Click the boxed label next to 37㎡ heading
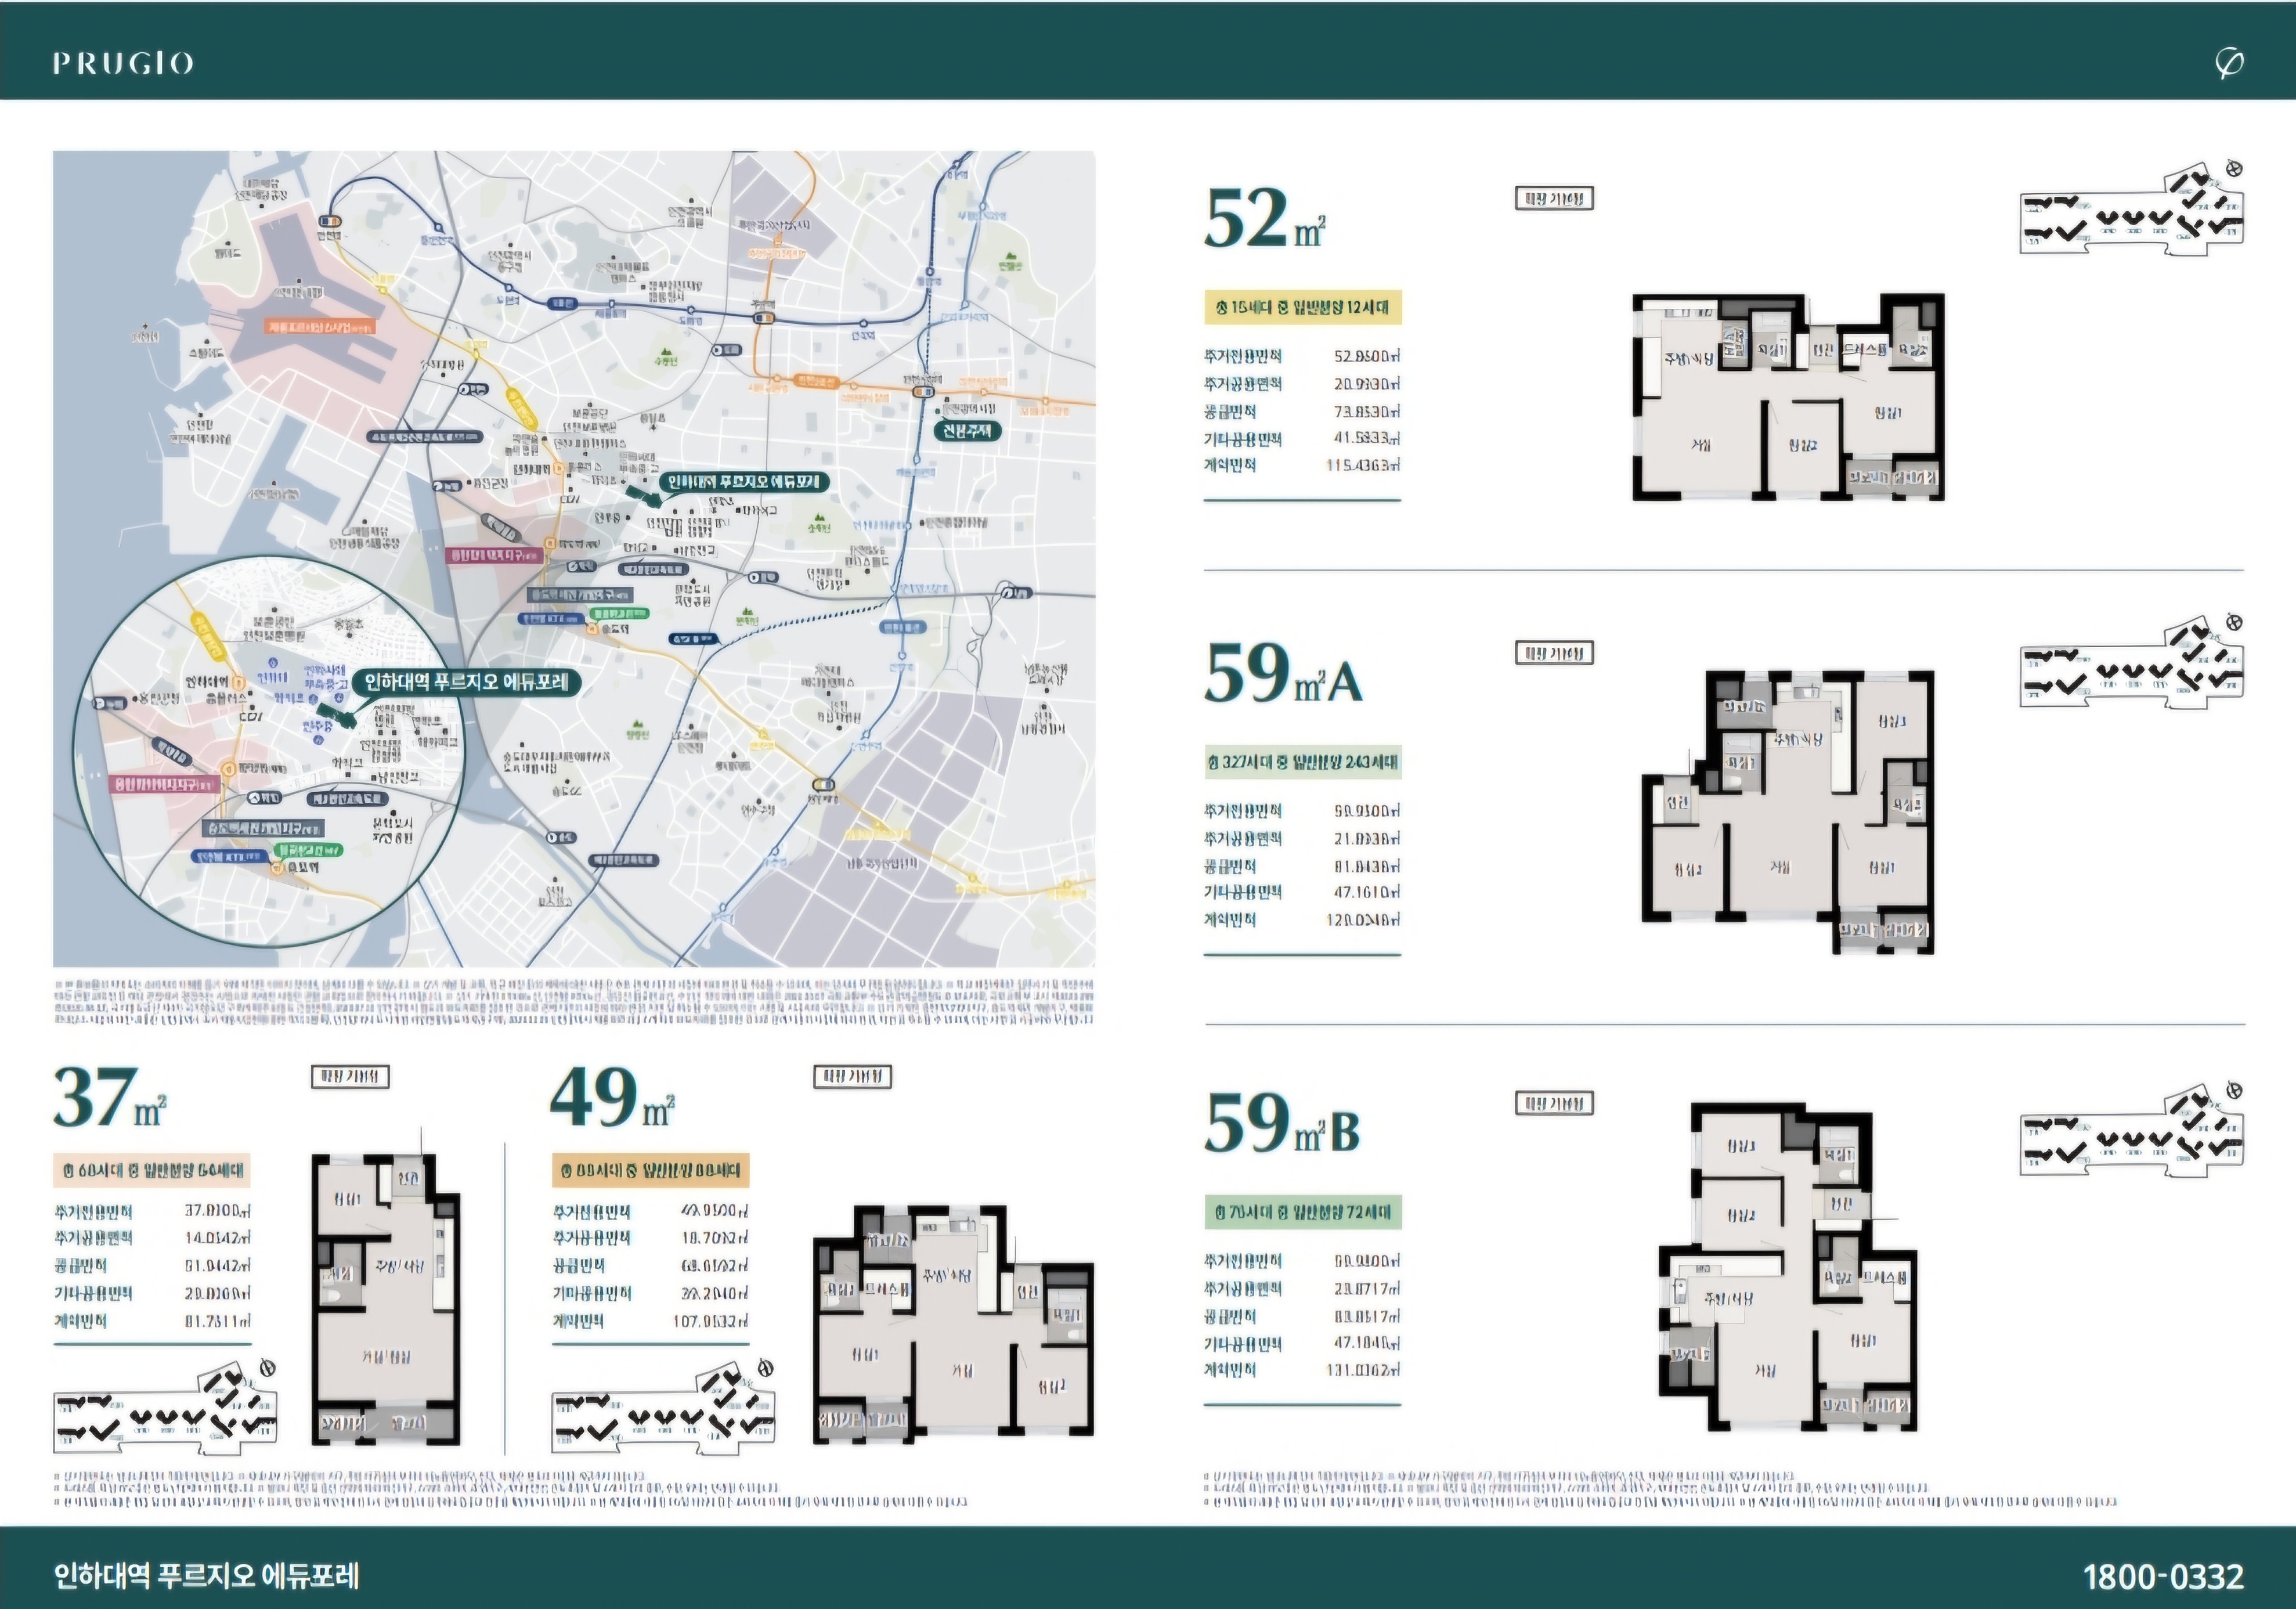The image size is (2296, 1609). (x=350, y=1076)
